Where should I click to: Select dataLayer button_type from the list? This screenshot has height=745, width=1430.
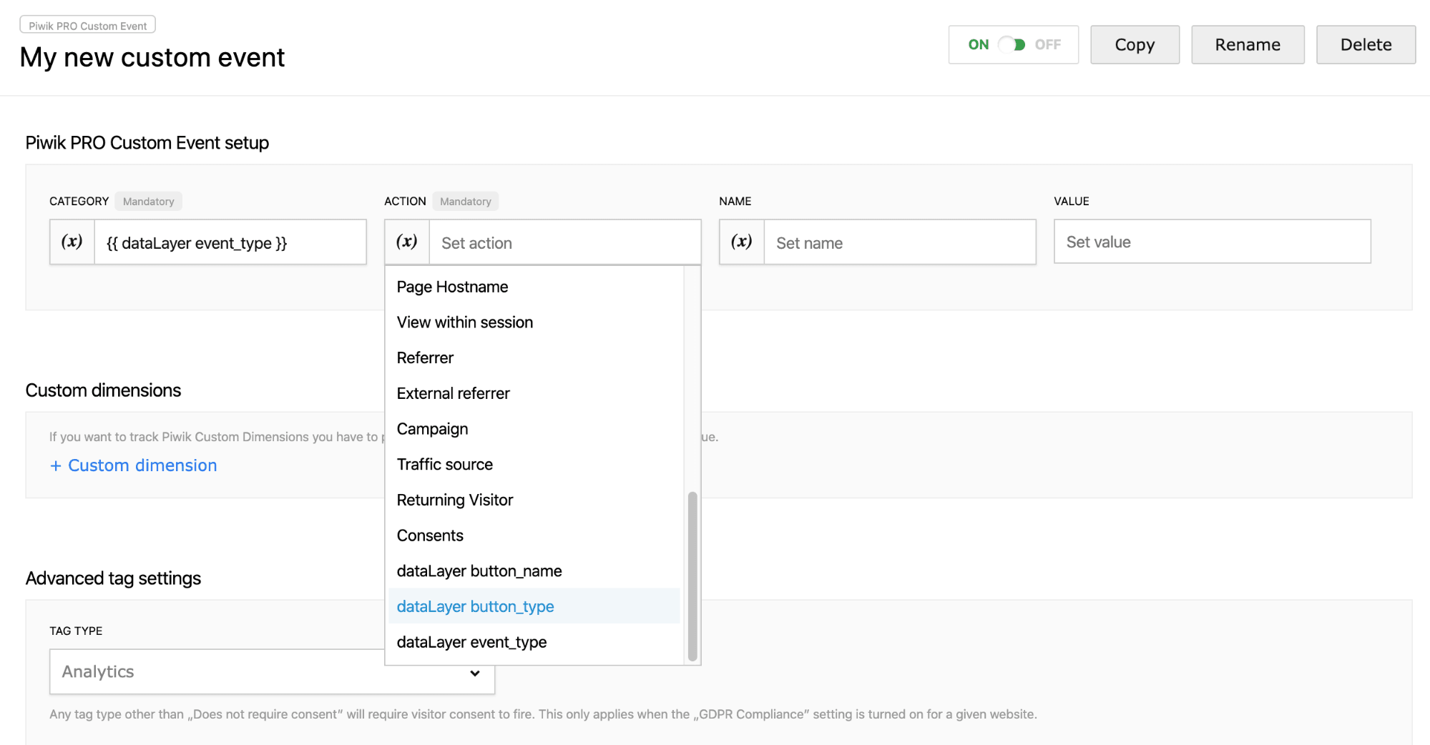pos(475,606)
